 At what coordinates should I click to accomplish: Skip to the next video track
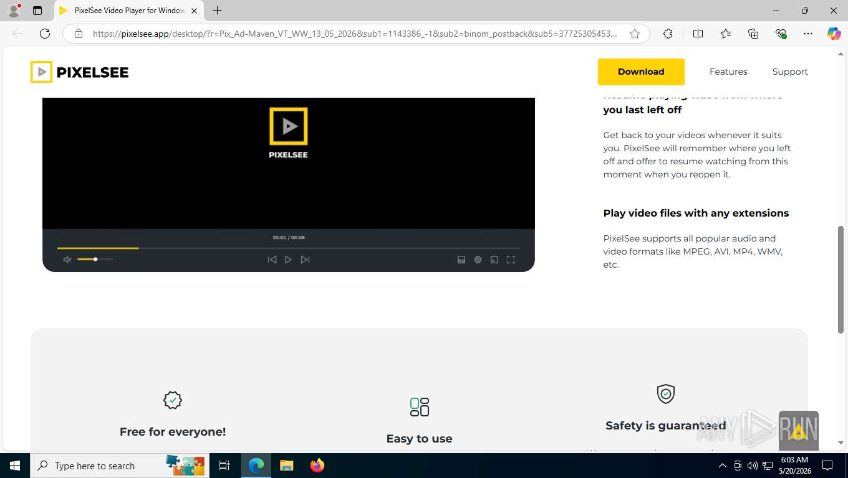[x=305, y=260]
